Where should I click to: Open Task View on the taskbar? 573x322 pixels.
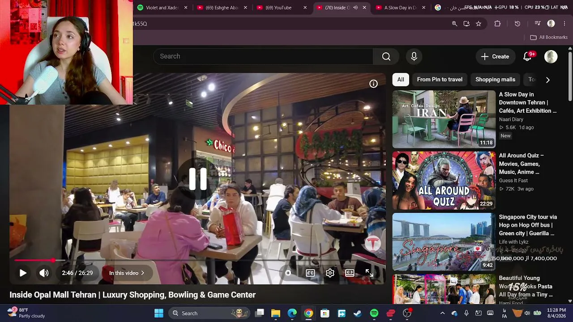[x=260, y=313]
